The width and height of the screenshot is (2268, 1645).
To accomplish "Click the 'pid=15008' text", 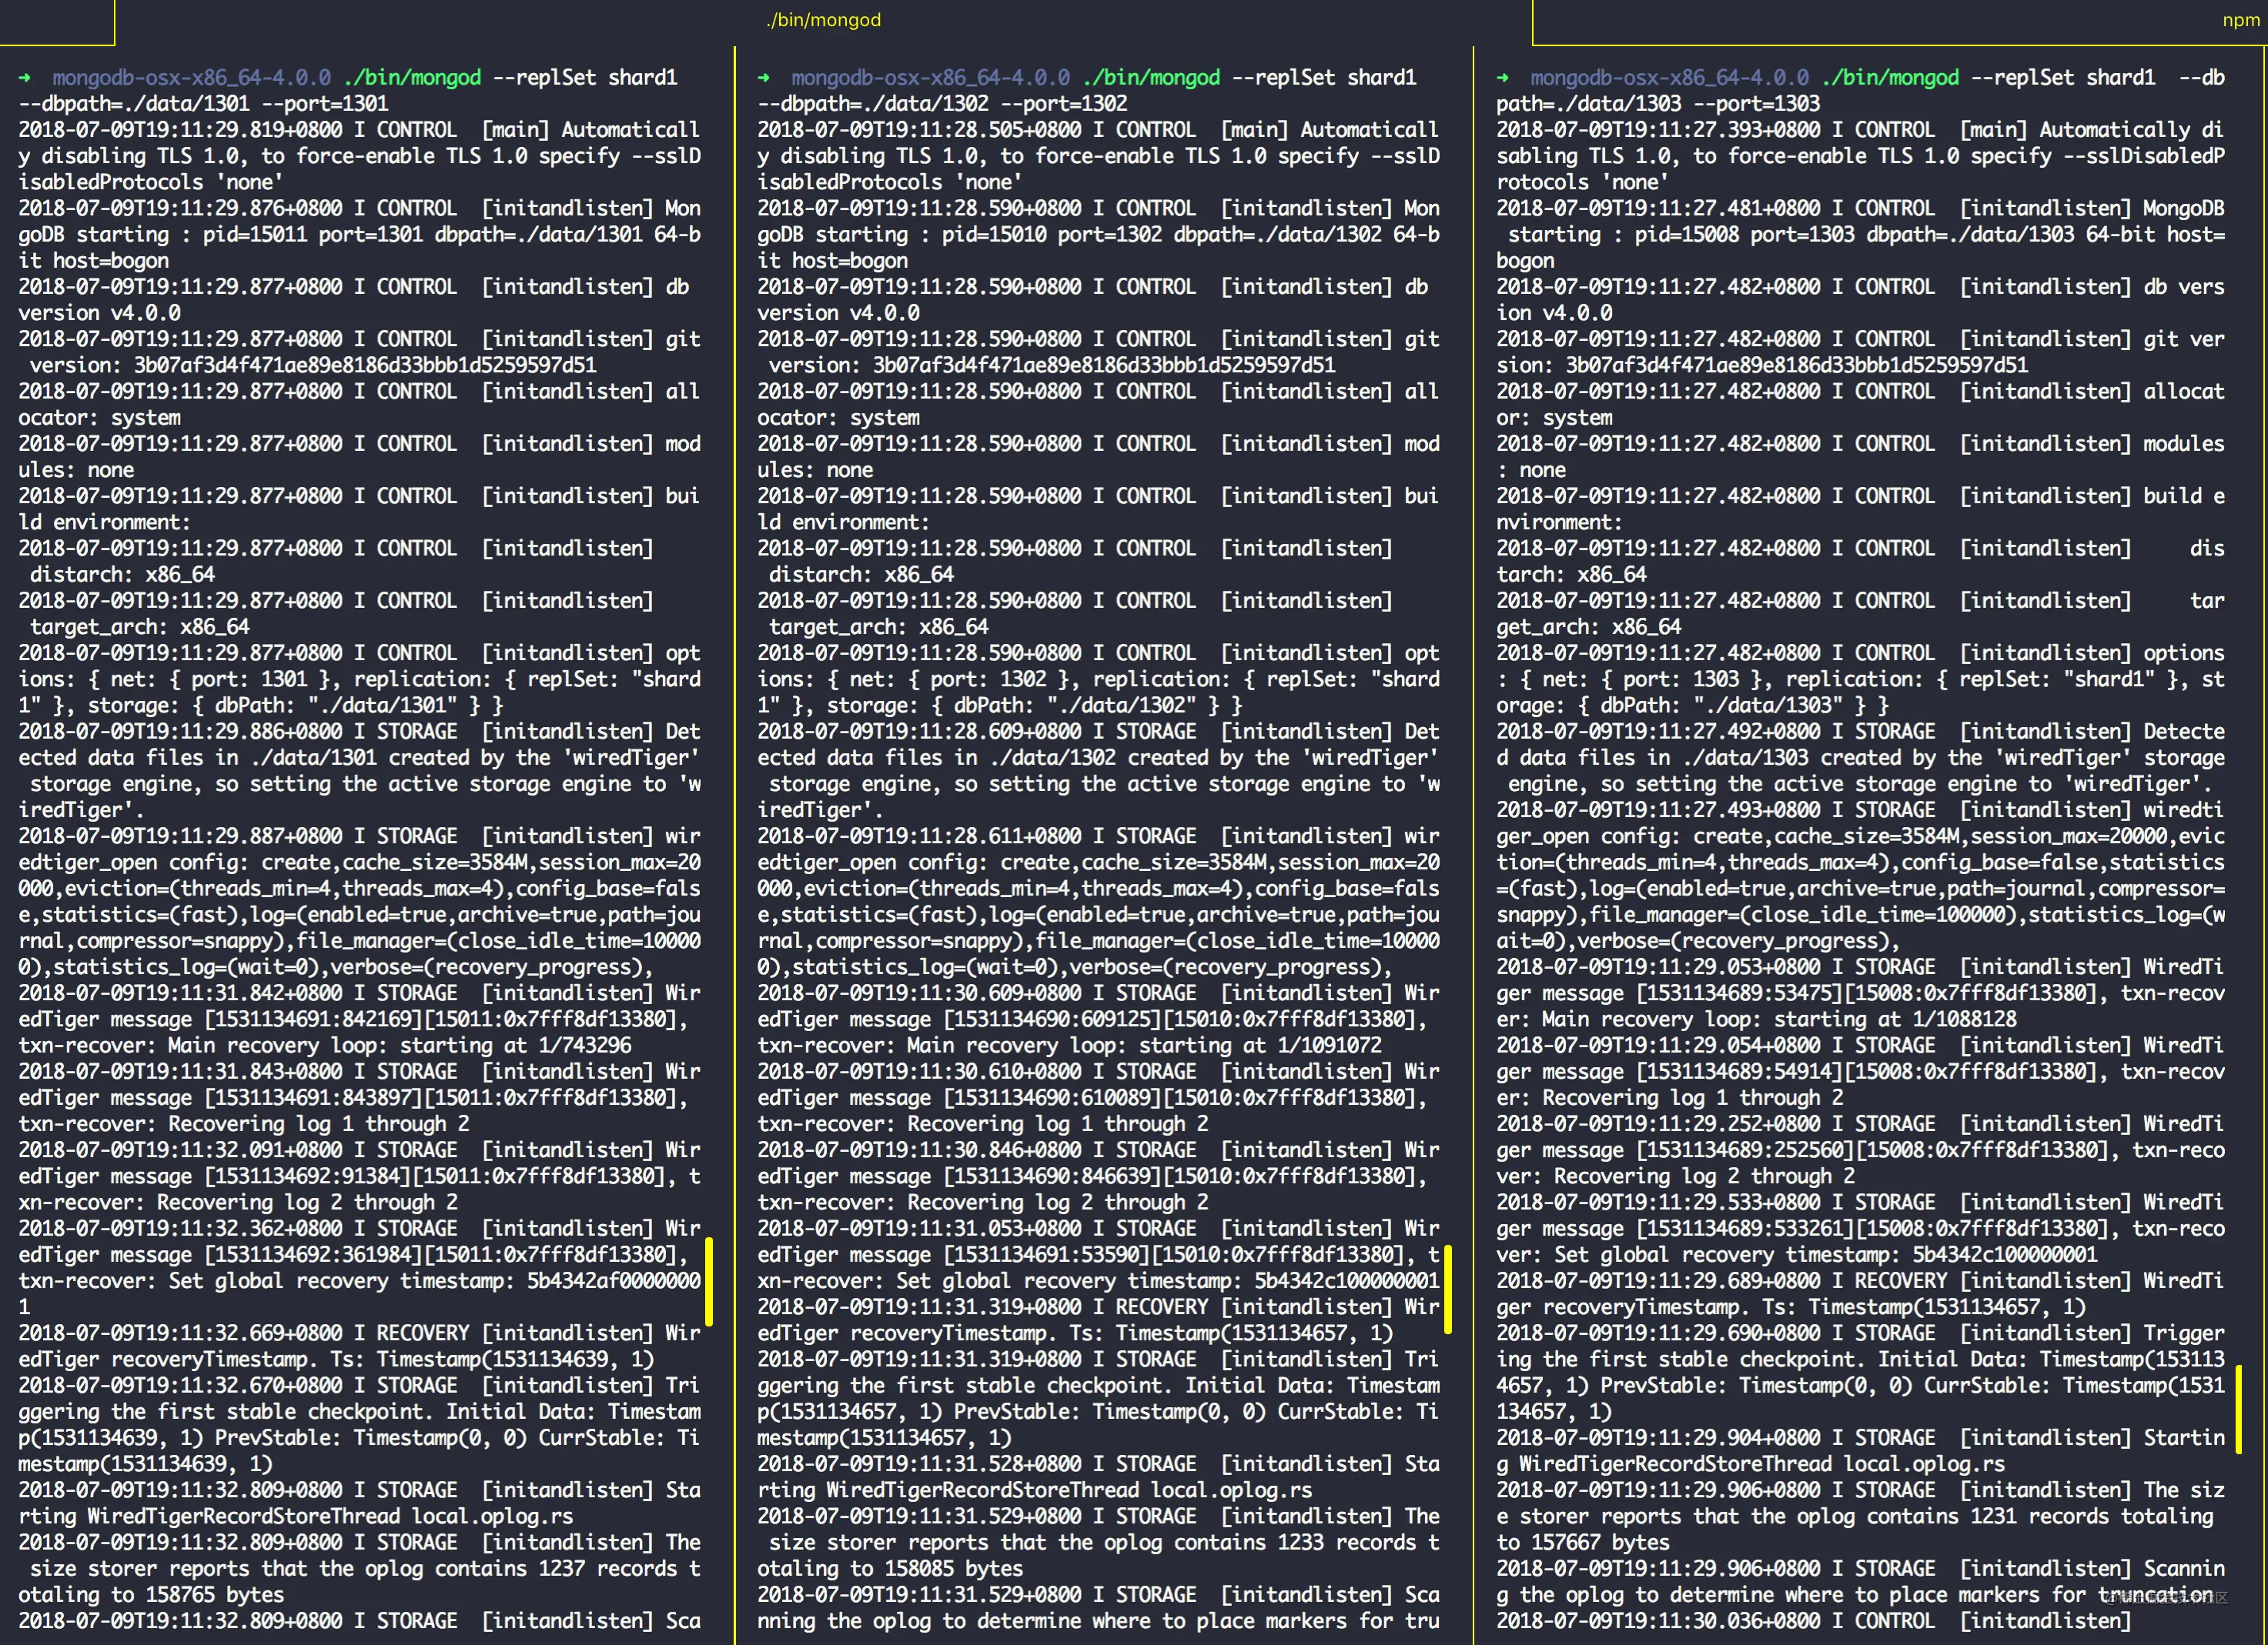I will click(1687, 235).
